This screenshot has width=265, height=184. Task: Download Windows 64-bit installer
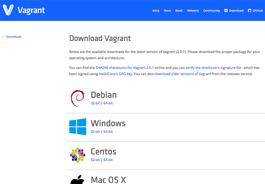click(108, 132)
